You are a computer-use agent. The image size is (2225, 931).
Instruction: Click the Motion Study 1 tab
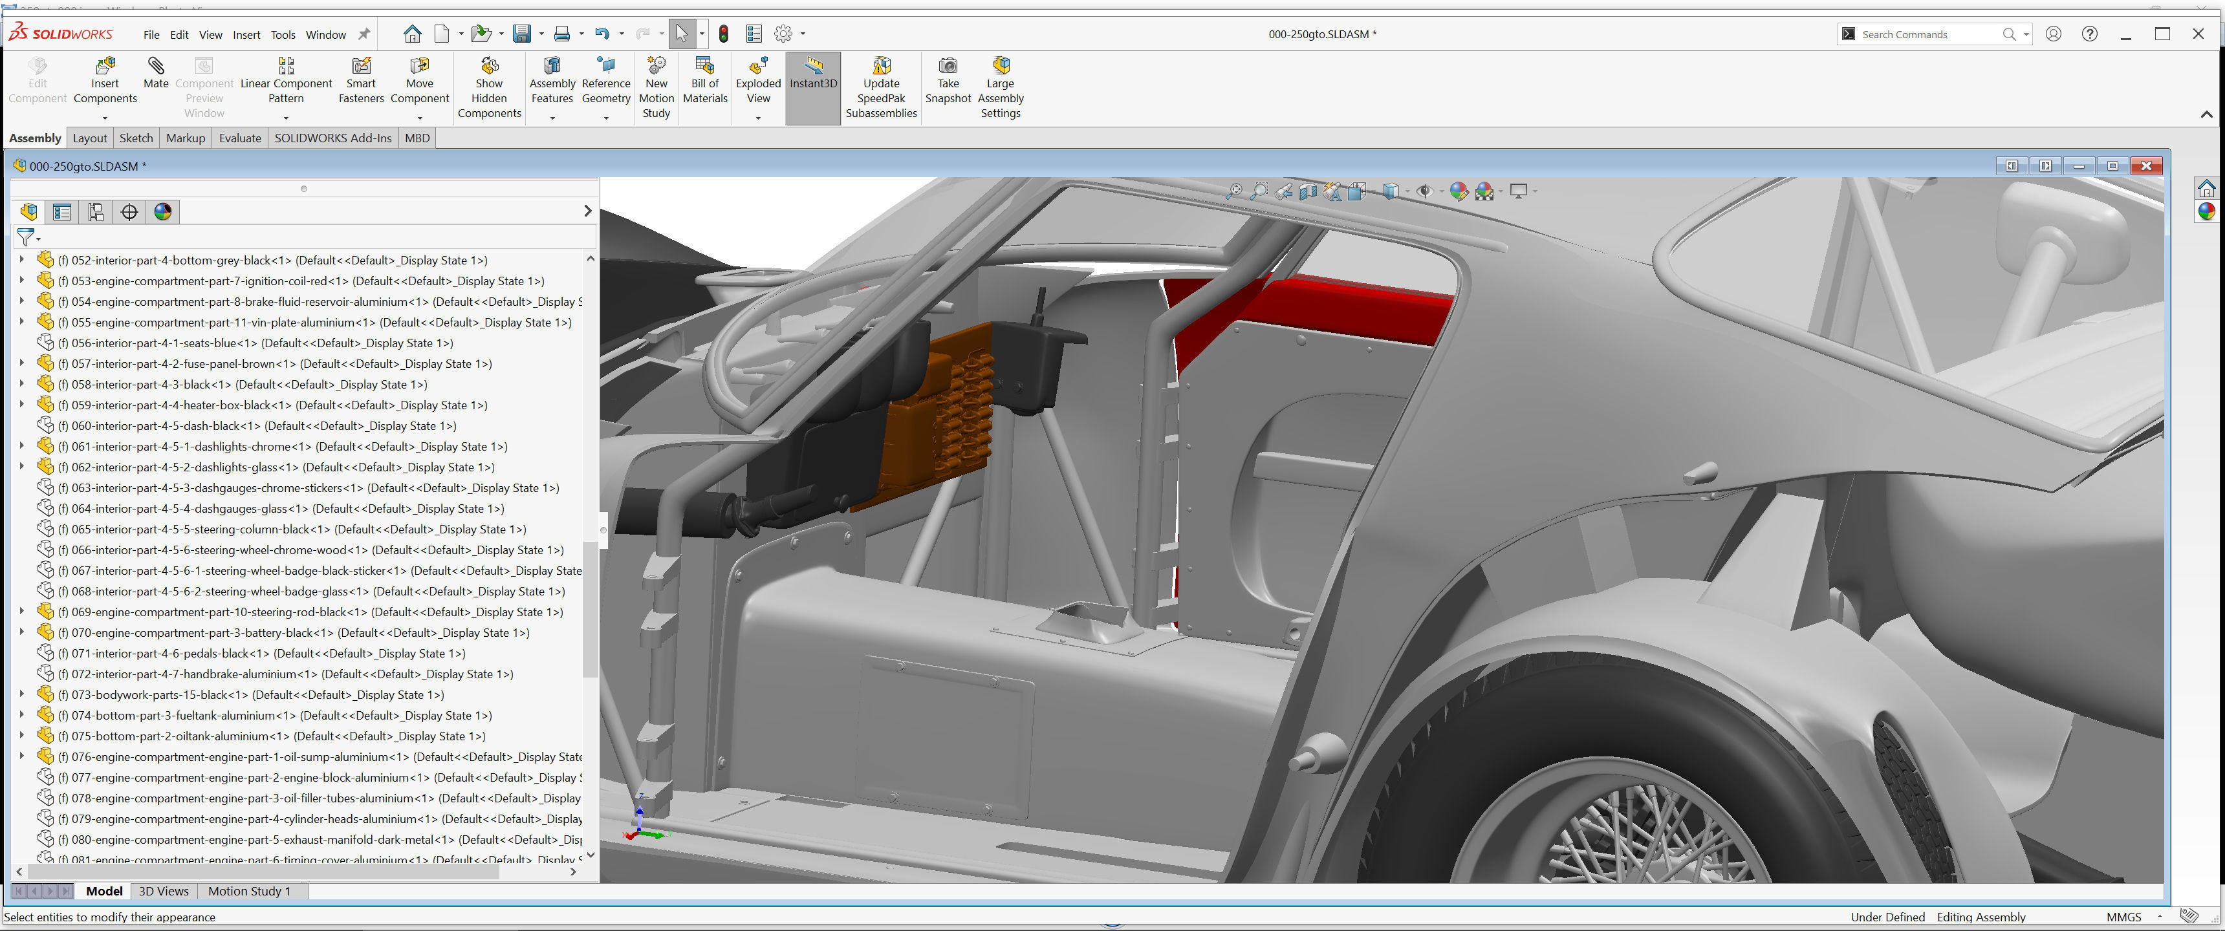[x=249, y=892]
